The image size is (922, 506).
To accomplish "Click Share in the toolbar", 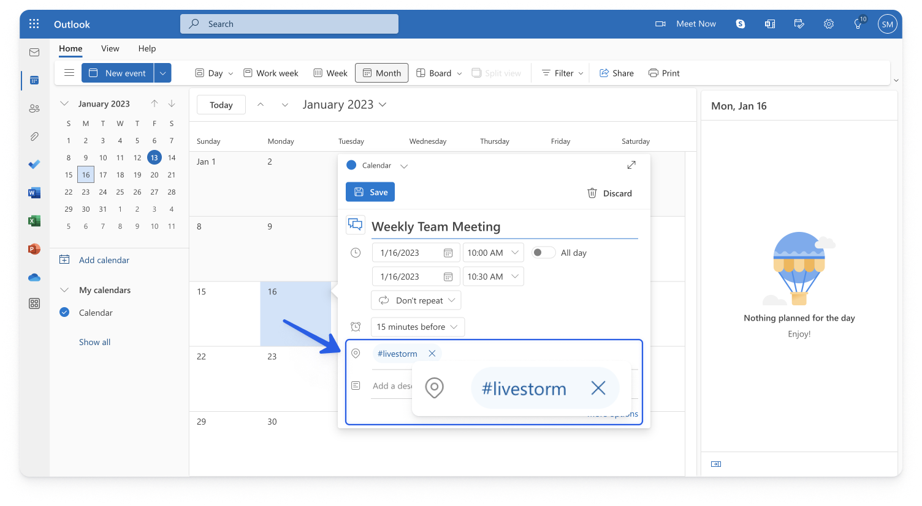I will point(617,73).
